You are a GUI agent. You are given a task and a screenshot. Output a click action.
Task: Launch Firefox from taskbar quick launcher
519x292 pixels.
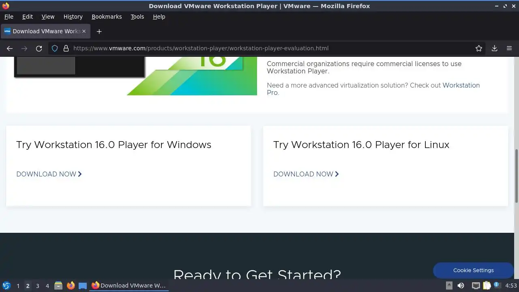(x=71, y=286)
